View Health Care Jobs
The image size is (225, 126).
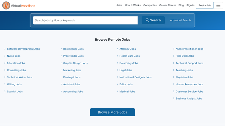click(x=129, y=56)
